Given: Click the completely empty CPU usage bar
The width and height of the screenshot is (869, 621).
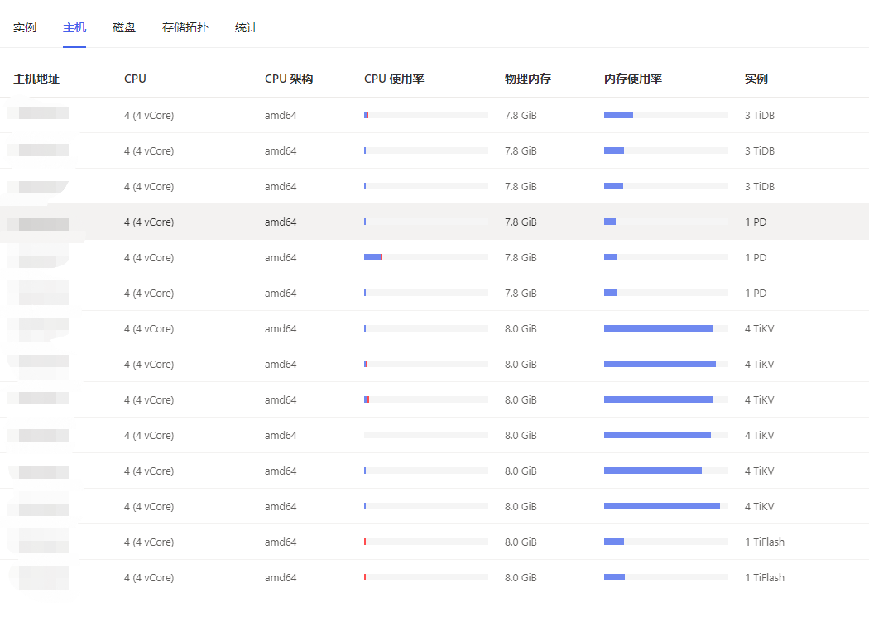Looking at the screenshot, I should (425, 436).
